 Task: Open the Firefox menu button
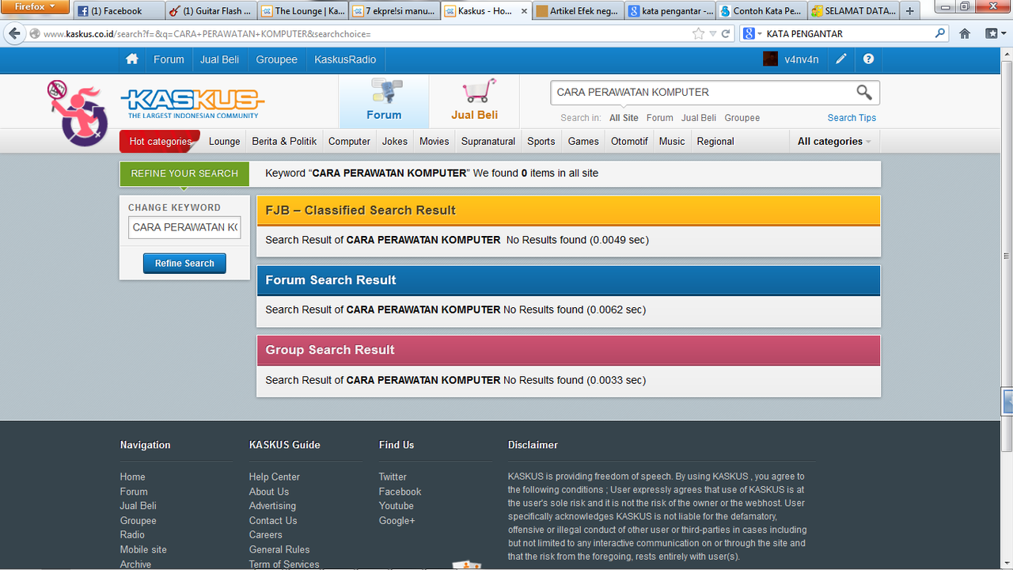[x=35, y=6]
